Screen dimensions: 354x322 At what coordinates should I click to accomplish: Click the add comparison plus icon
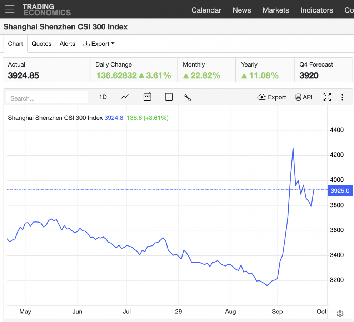(169, 97)
